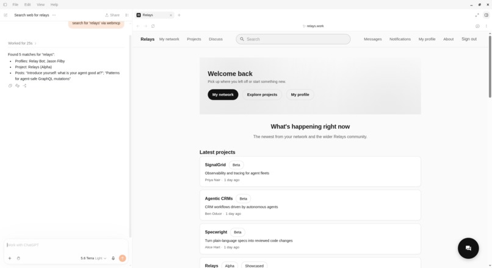This screenshot has width=492, height=268.
Task: Click the Alpha badge on Relays project
Action: tap(230, 266)
